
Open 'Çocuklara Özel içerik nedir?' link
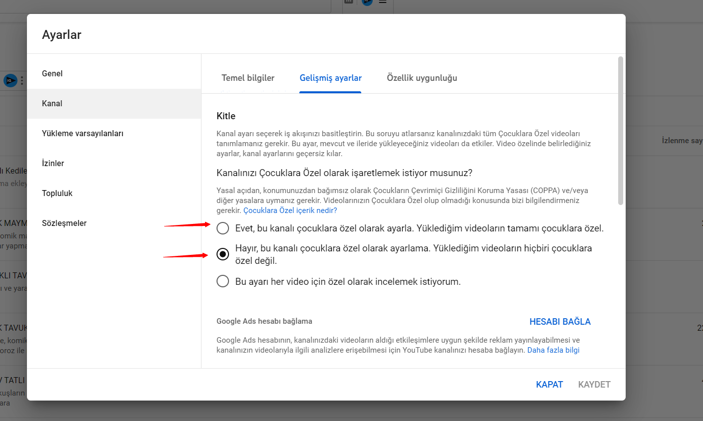[290, 210]
